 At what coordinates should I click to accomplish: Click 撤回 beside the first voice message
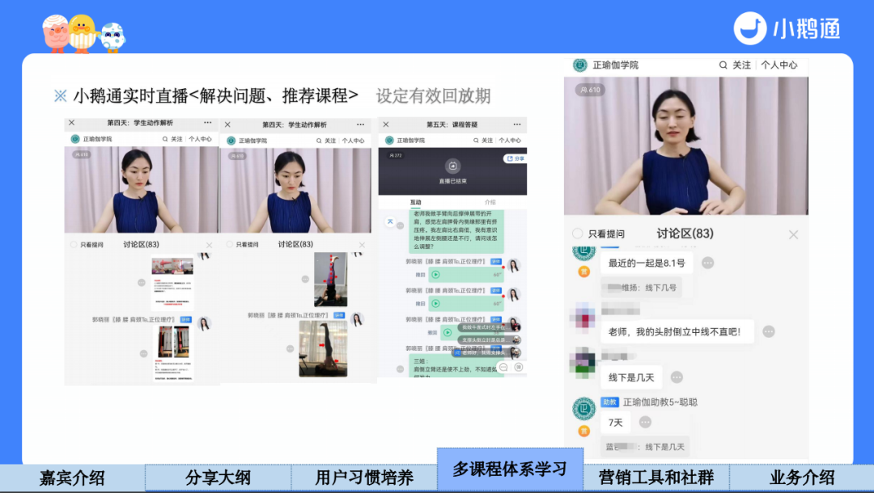click(x=420, y=275)
